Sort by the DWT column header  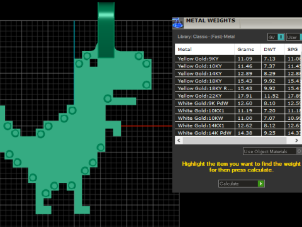[x=272, y=49]
